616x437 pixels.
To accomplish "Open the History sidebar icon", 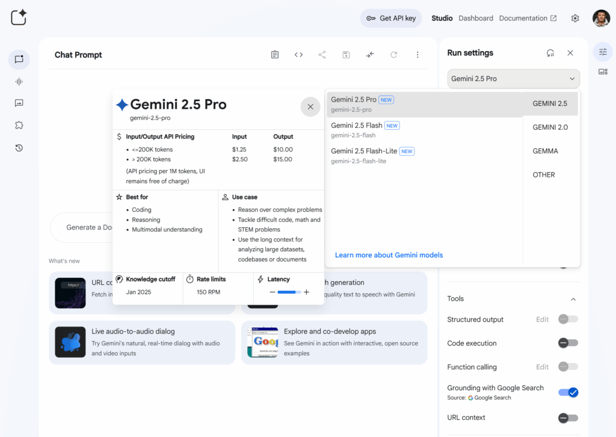I will tap(19, 148).
